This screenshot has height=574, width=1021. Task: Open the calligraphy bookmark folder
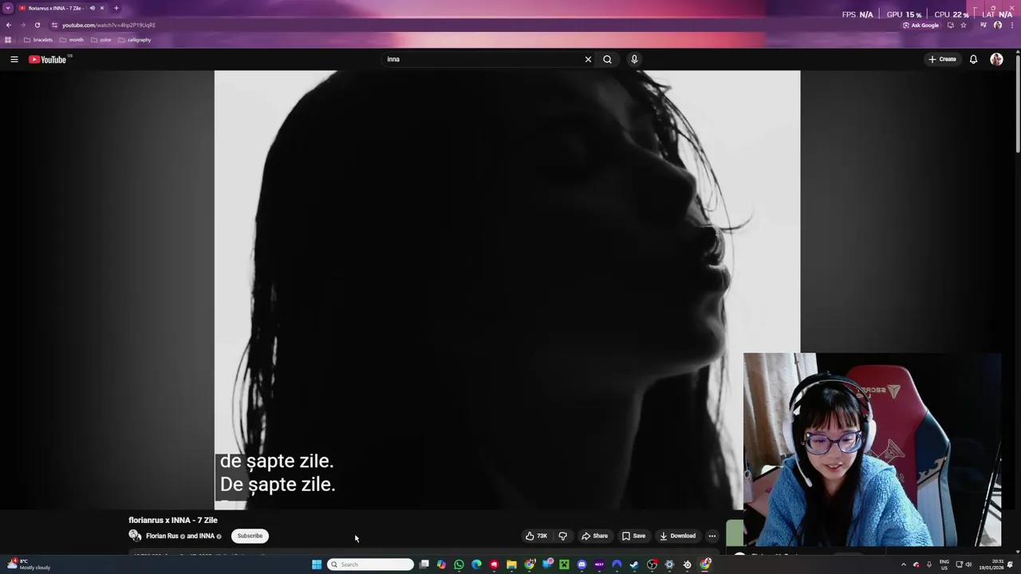(x=135, y=40)
